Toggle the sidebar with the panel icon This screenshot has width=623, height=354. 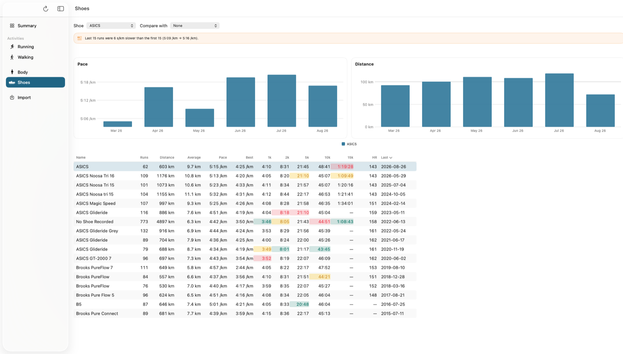61,9
